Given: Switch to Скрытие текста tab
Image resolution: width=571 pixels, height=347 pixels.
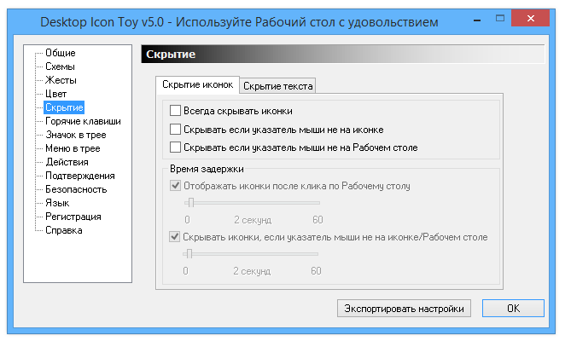Looking at the screenshot, I should point(277,86).
